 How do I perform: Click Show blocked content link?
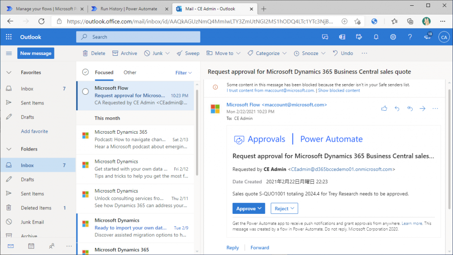tap(339, 90)
